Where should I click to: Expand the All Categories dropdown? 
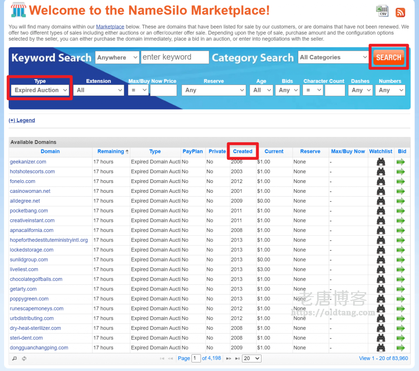coord(333,58)
